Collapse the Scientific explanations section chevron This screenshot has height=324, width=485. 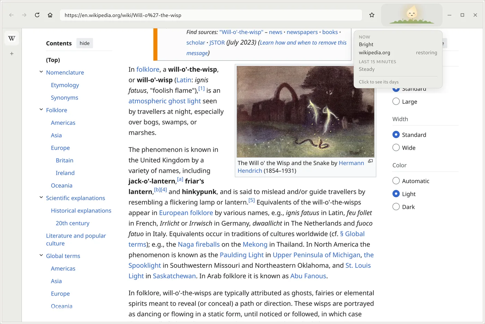click(x=41, y=198)
